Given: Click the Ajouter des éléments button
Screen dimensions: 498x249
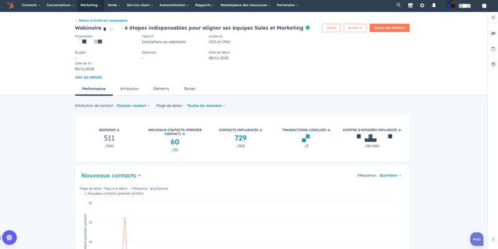Looking at the screenshot, I should pyautogui.click(x=390, y=28).
